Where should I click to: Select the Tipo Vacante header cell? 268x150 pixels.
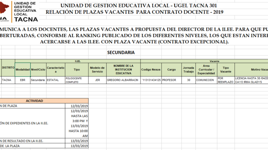click(x=226, y=69)
